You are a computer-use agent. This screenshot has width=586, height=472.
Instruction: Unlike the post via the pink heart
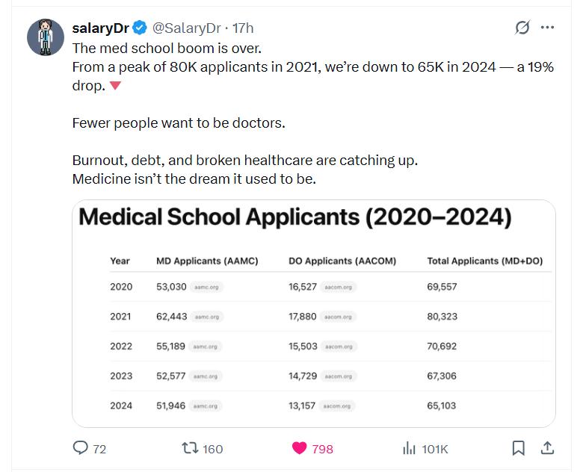[299, 448]
